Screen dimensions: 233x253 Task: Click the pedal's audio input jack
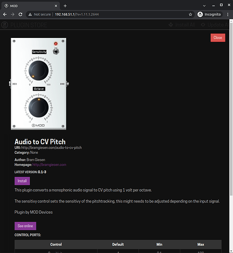click(10, 84)
